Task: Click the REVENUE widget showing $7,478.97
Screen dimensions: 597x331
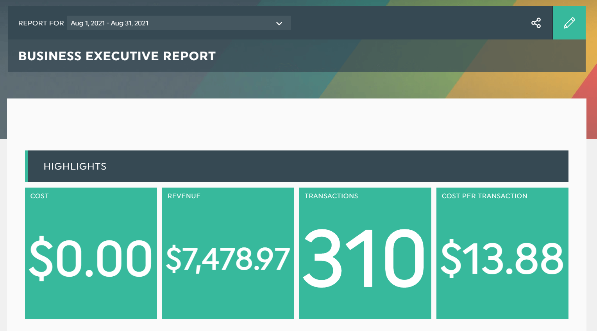Action: tap(228, 253)
